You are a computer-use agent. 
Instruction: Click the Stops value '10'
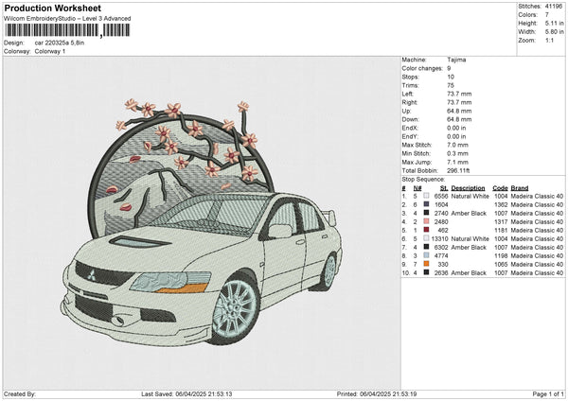[x=451, y=77]
